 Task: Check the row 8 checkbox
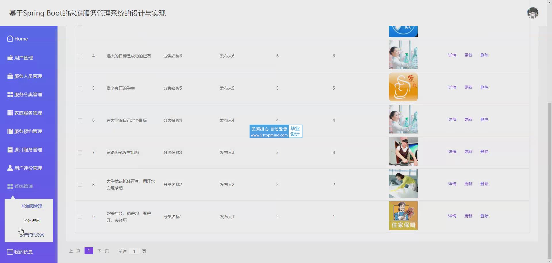click(80, 185)
